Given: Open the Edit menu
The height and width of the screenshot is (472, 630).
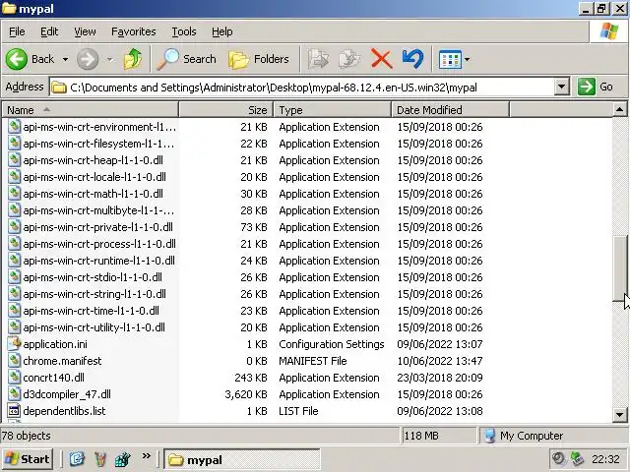Looking at the screenshot, I should [x=49, y=31].
